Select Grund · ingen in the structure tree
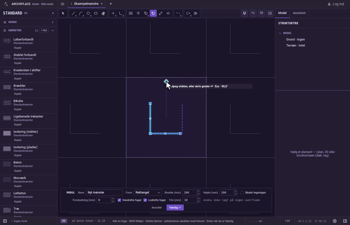The width and height of the screenshot is (350, 225). pos(295,39)
